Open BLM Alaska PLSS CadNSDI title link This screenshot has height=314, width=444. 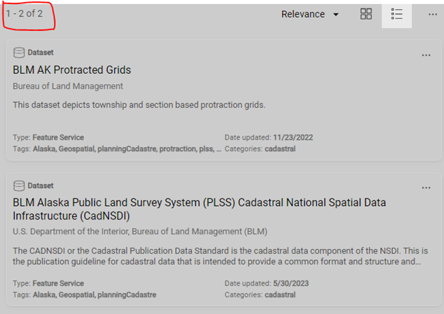199,209
